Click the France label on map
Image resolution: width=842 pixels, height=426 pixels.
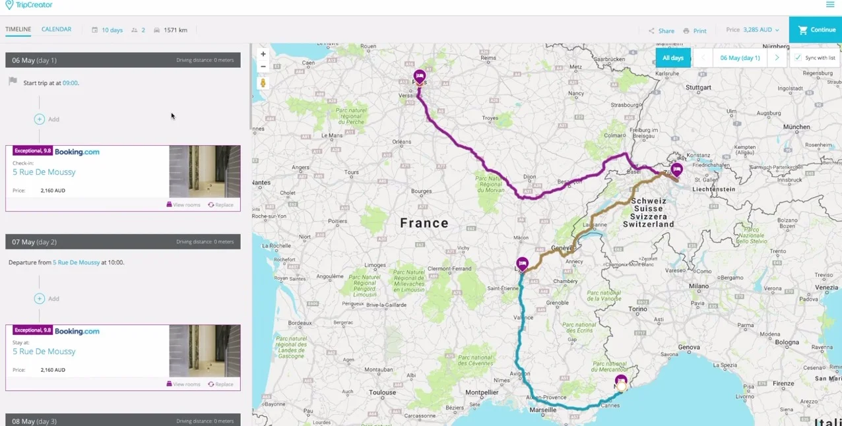pos(424,223)
